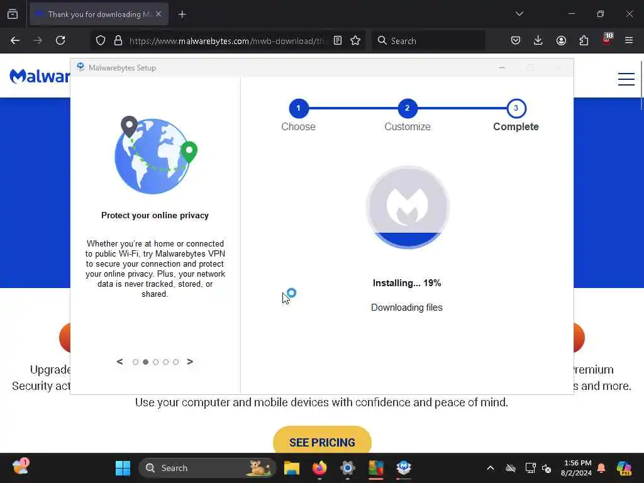Click the taskbar Search box
Screen dimensions: 644x483
208,468
